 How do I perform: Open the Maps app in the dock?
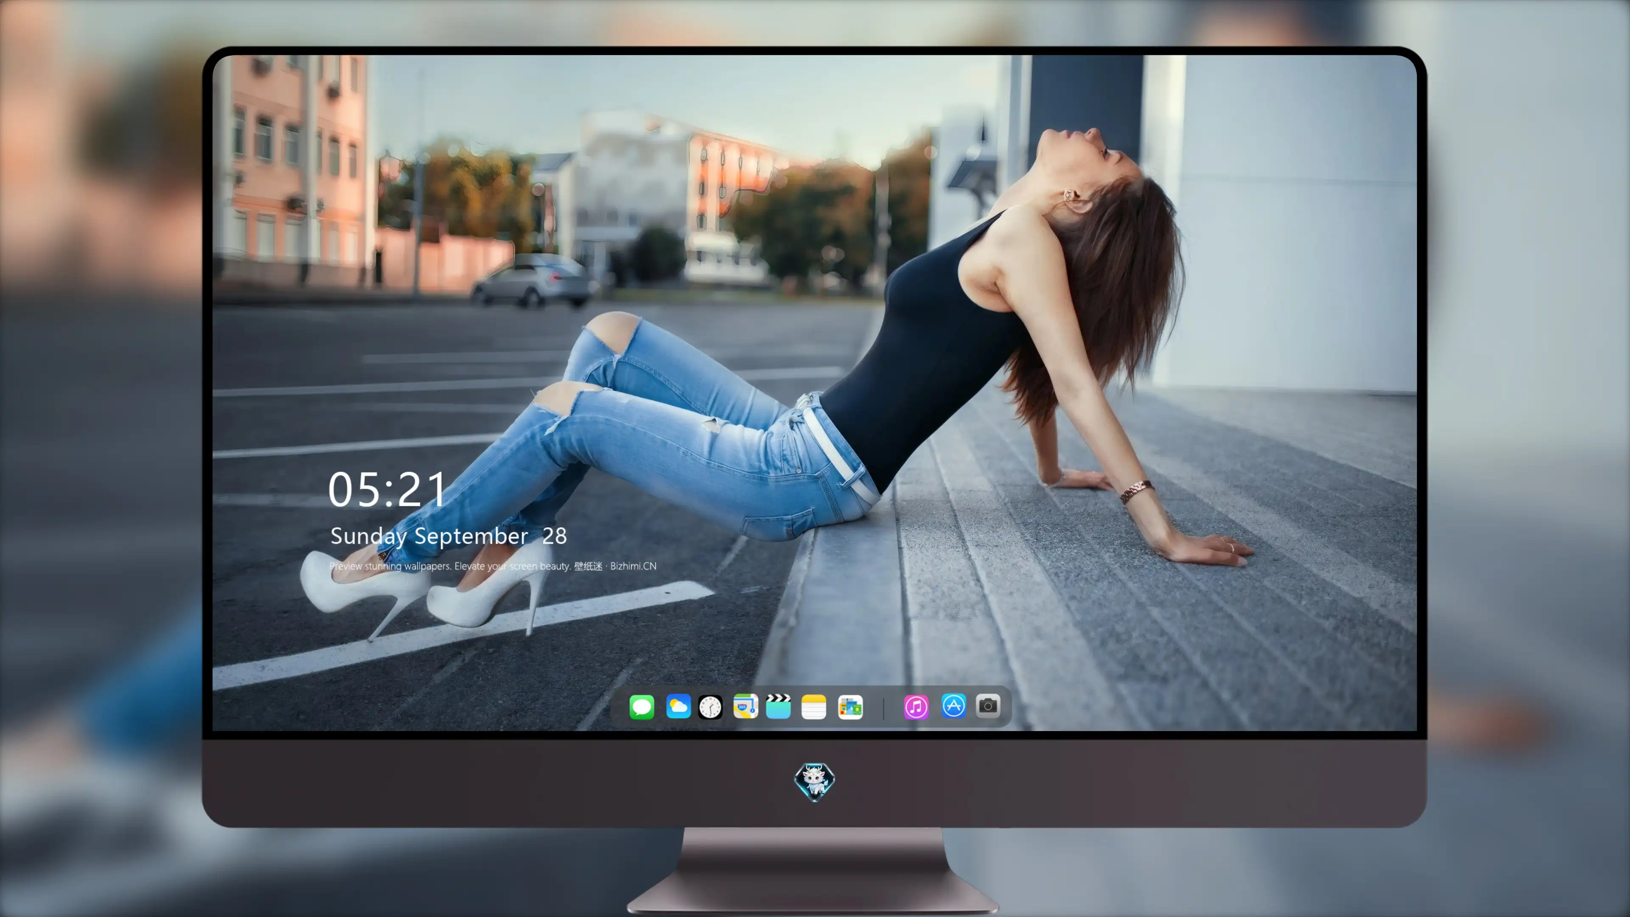745,706
